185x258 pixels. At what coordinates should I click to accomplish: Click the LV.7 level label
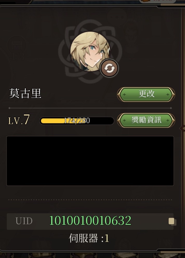19,120
